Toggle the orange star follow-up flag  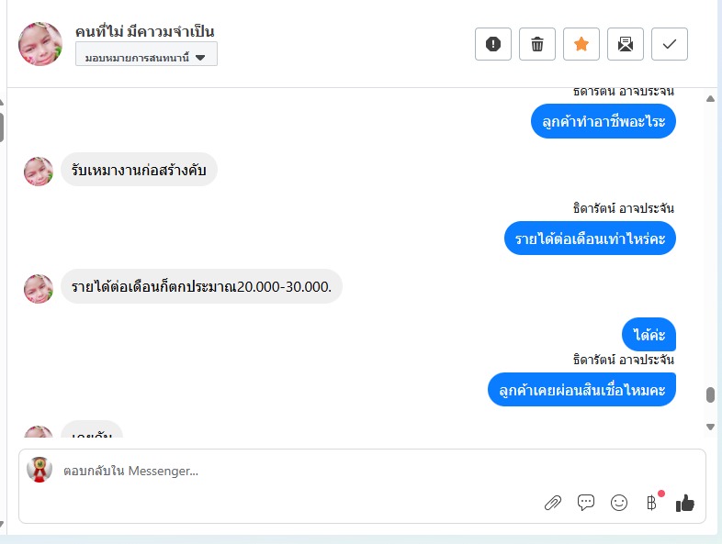click(581, 44)
